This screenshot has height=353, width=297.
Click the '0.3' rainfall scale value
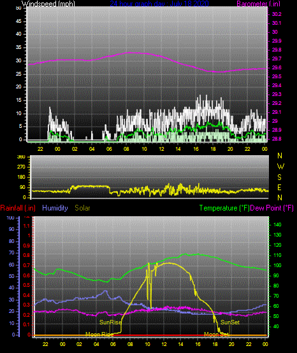27,305
